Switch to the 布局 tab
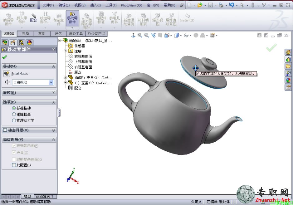This screenshot has height=205, width=293. tap(25, 34)
